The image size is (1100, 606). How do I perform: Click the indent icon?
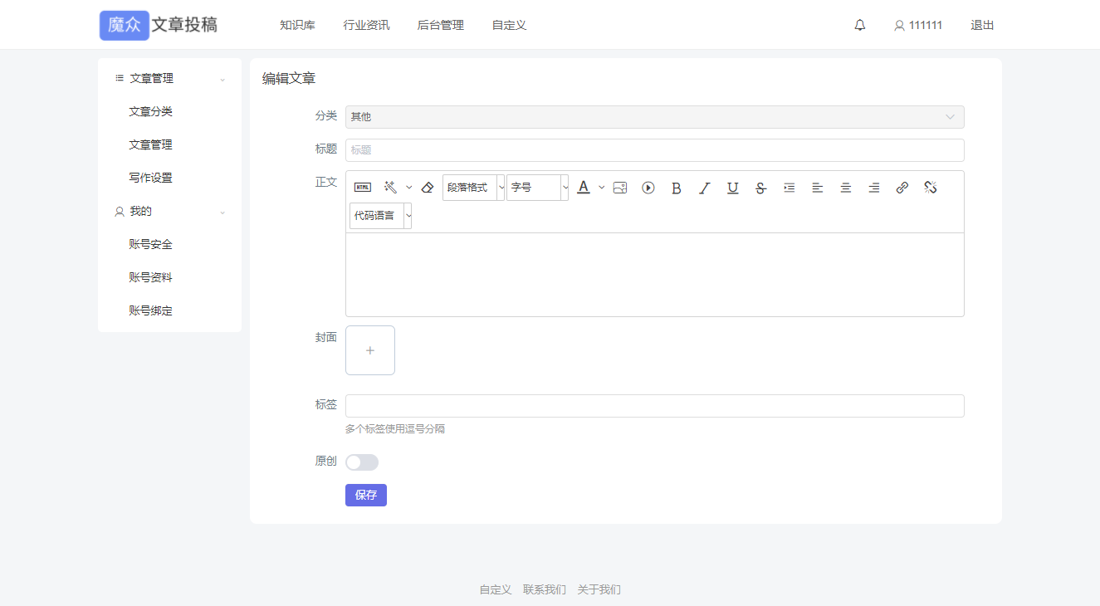pos(790,188)
